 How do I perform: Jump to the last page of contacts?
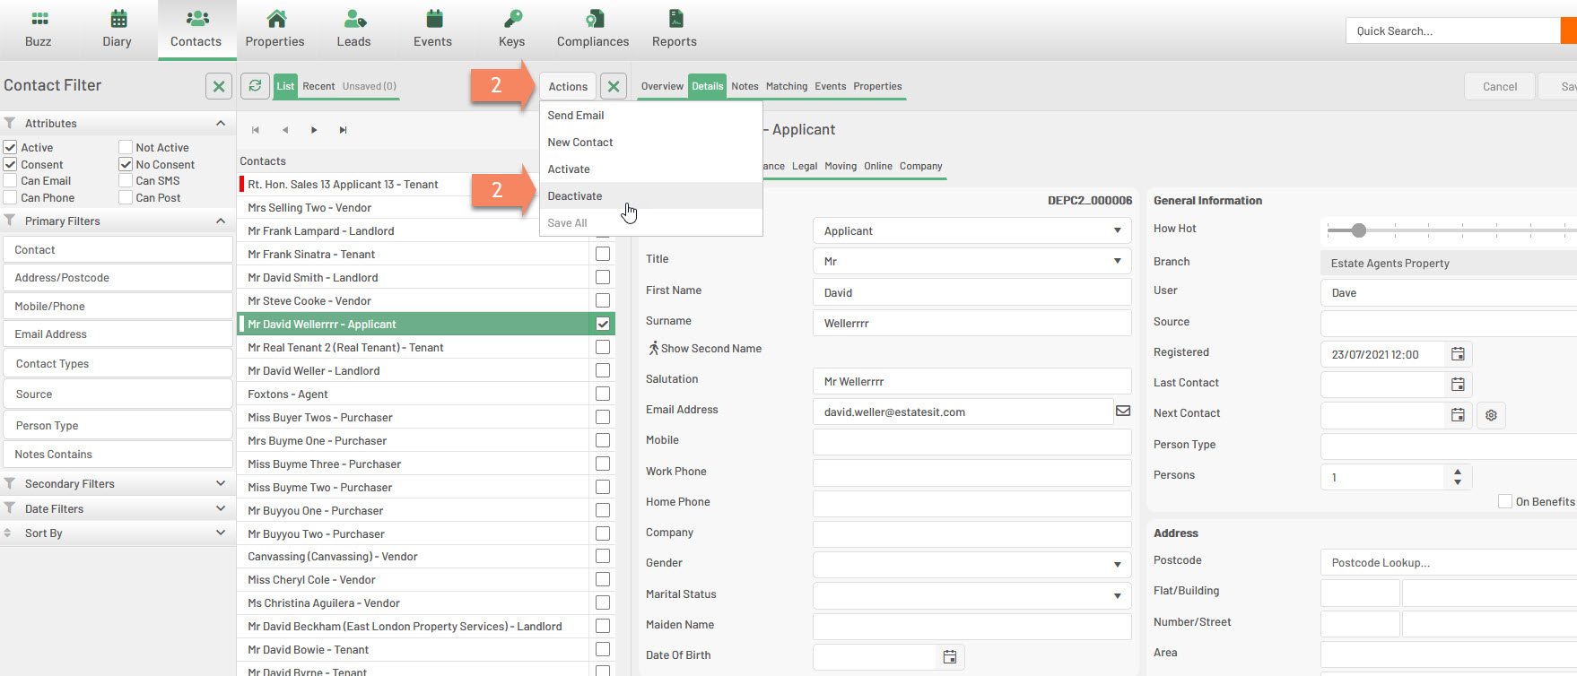pyautogui.click(x=343, y=130)
